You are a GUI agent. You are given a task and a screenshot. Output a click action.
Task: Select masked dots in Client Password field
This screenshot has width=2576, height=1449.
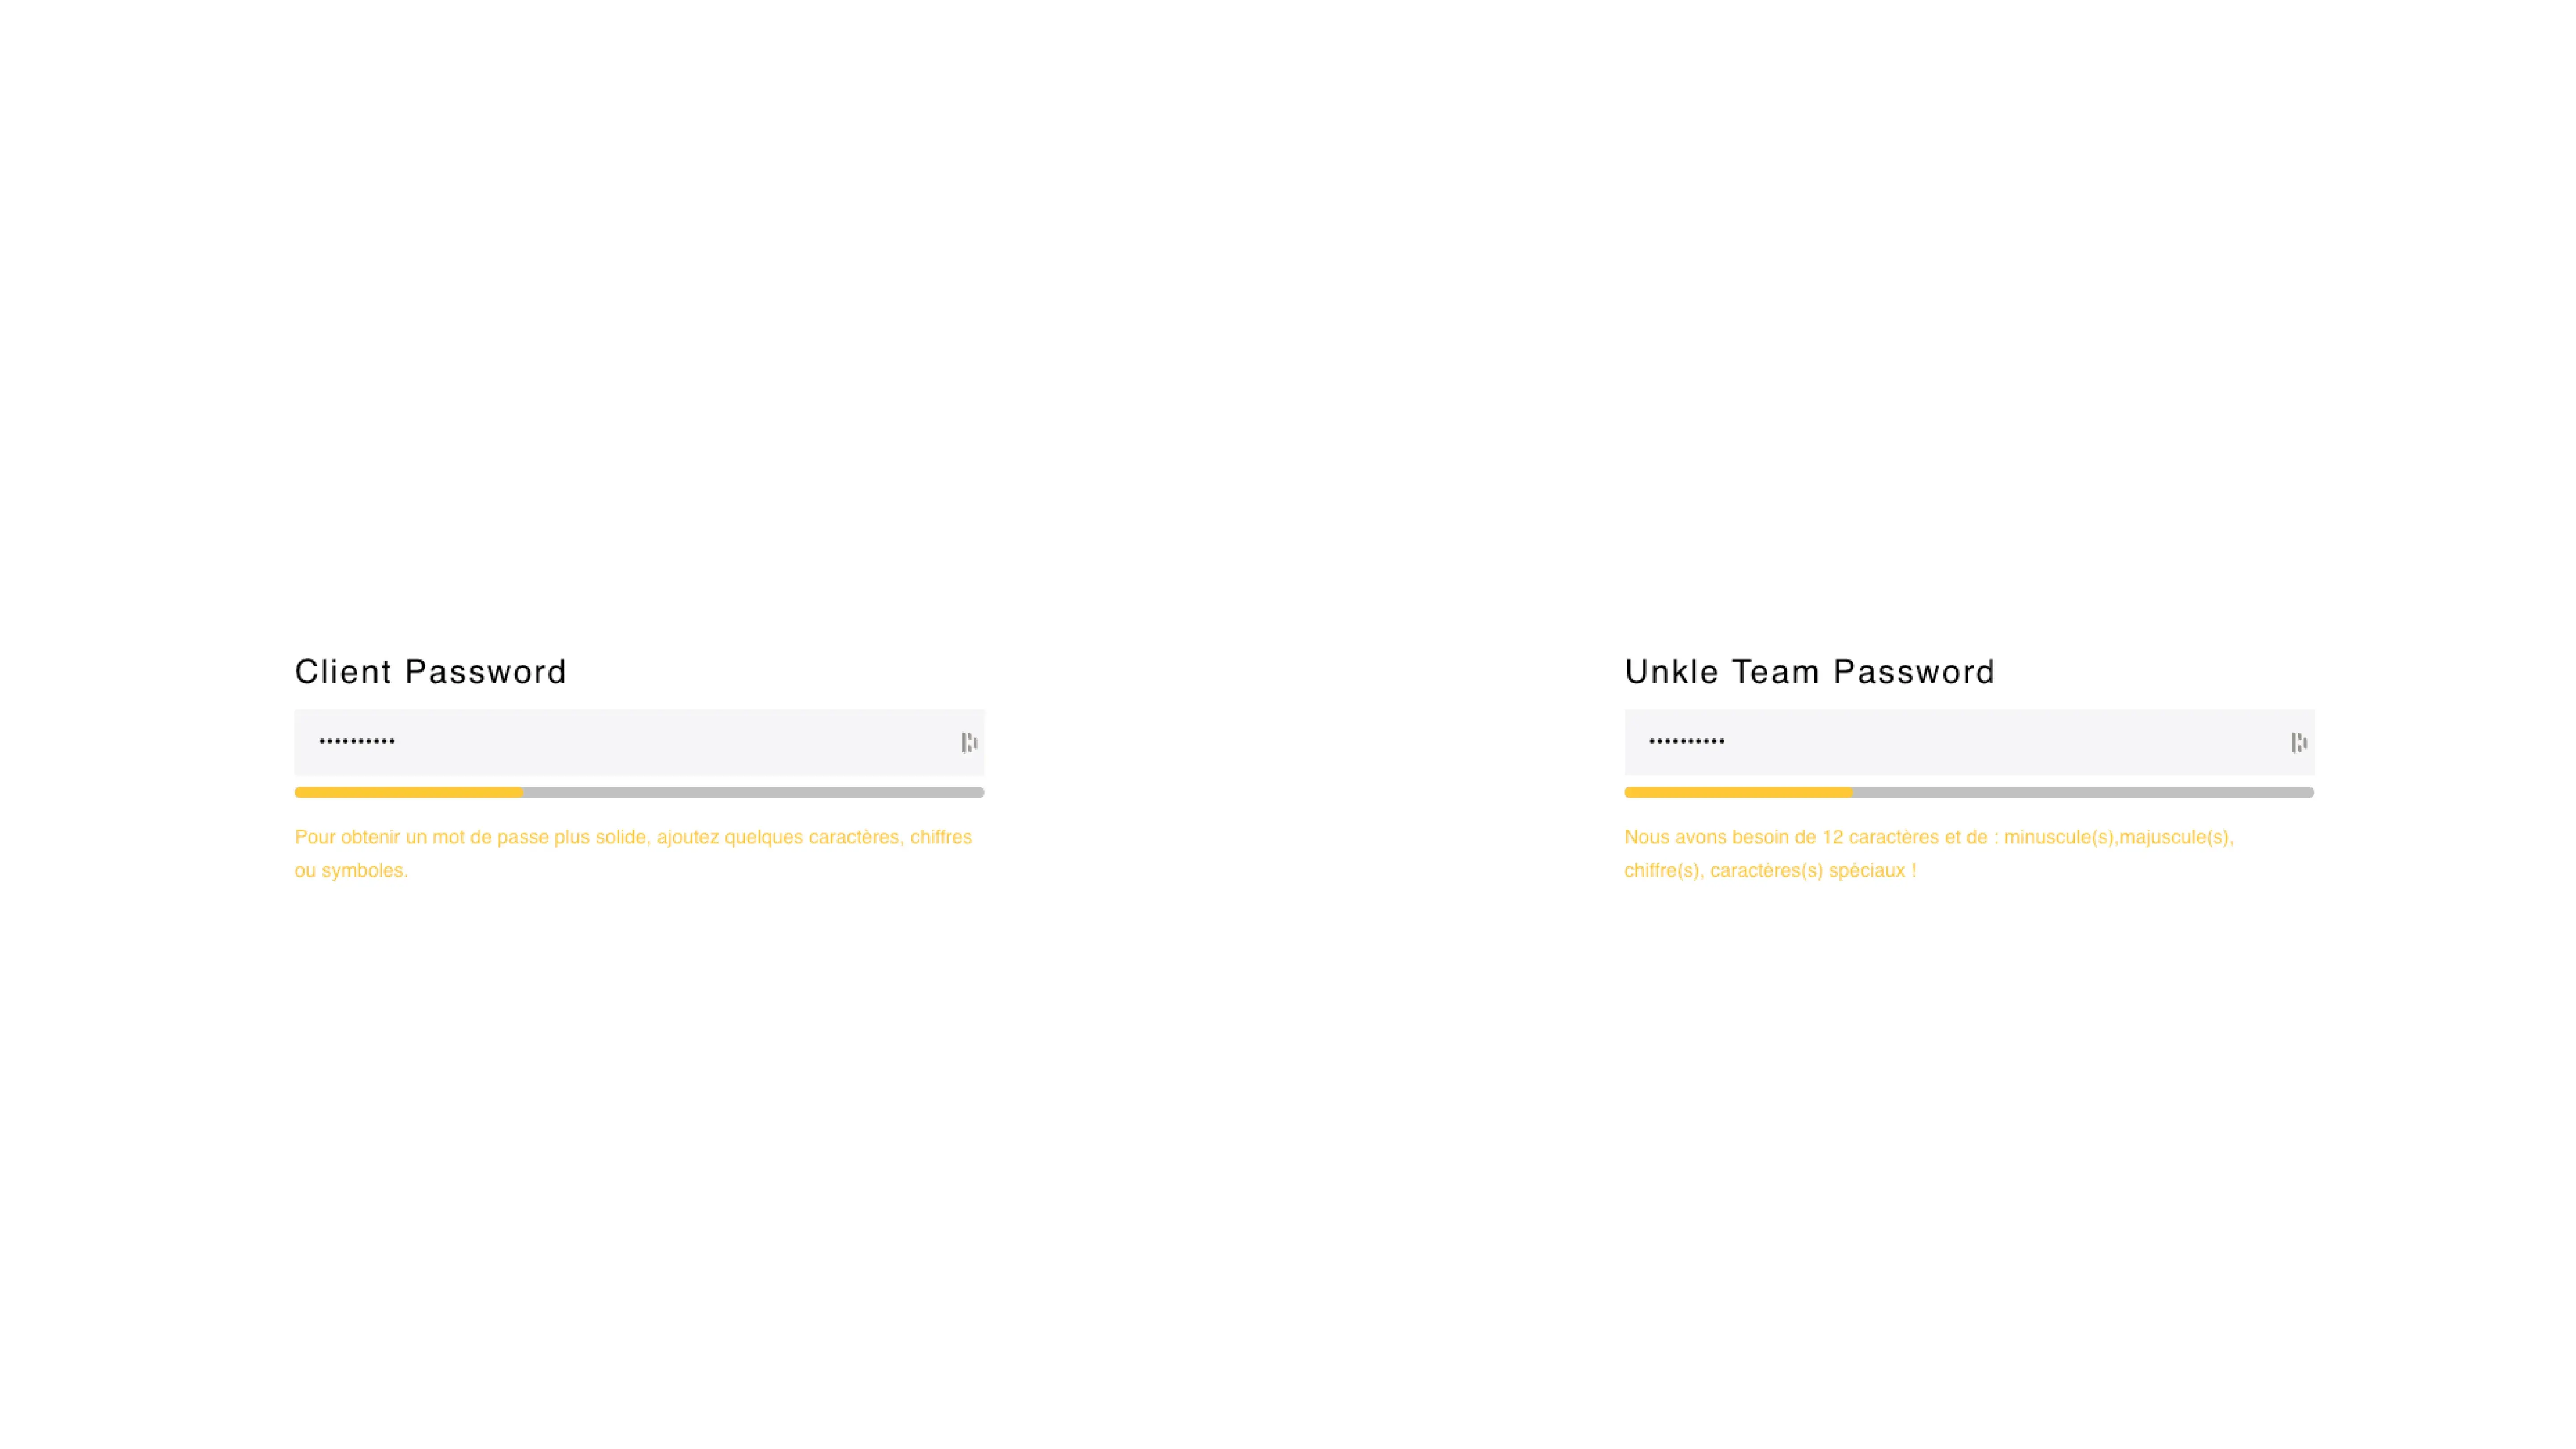[x=357, y=741]
